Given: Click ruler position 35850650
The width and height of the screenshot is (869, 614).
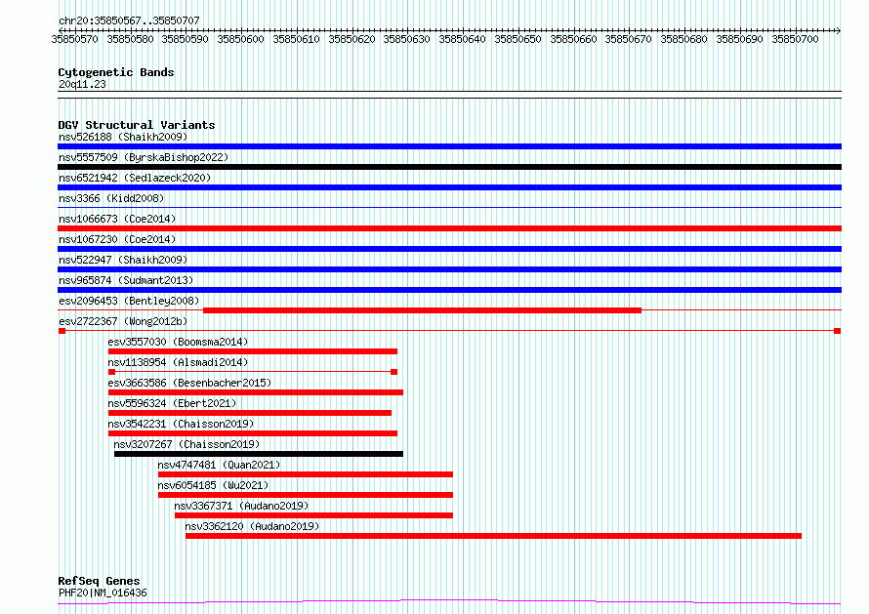Looking at the screenshot, I should pos(517,39).
